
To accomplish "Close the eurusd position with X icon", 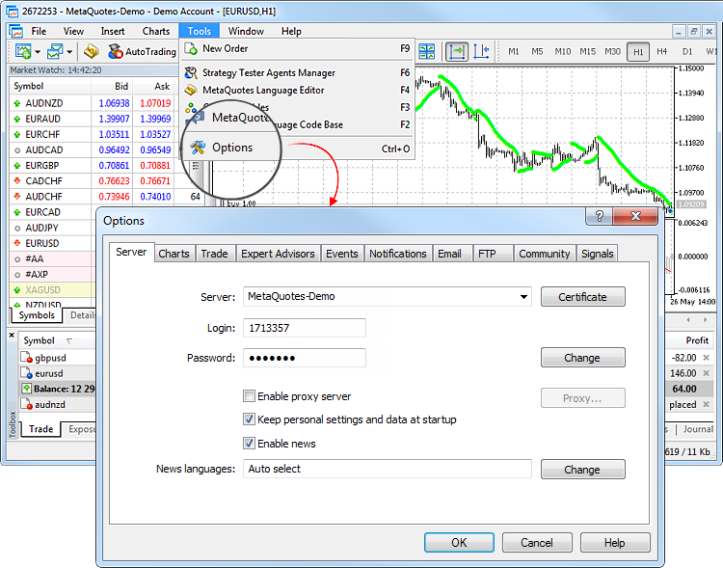I will [x=706, y=373].
